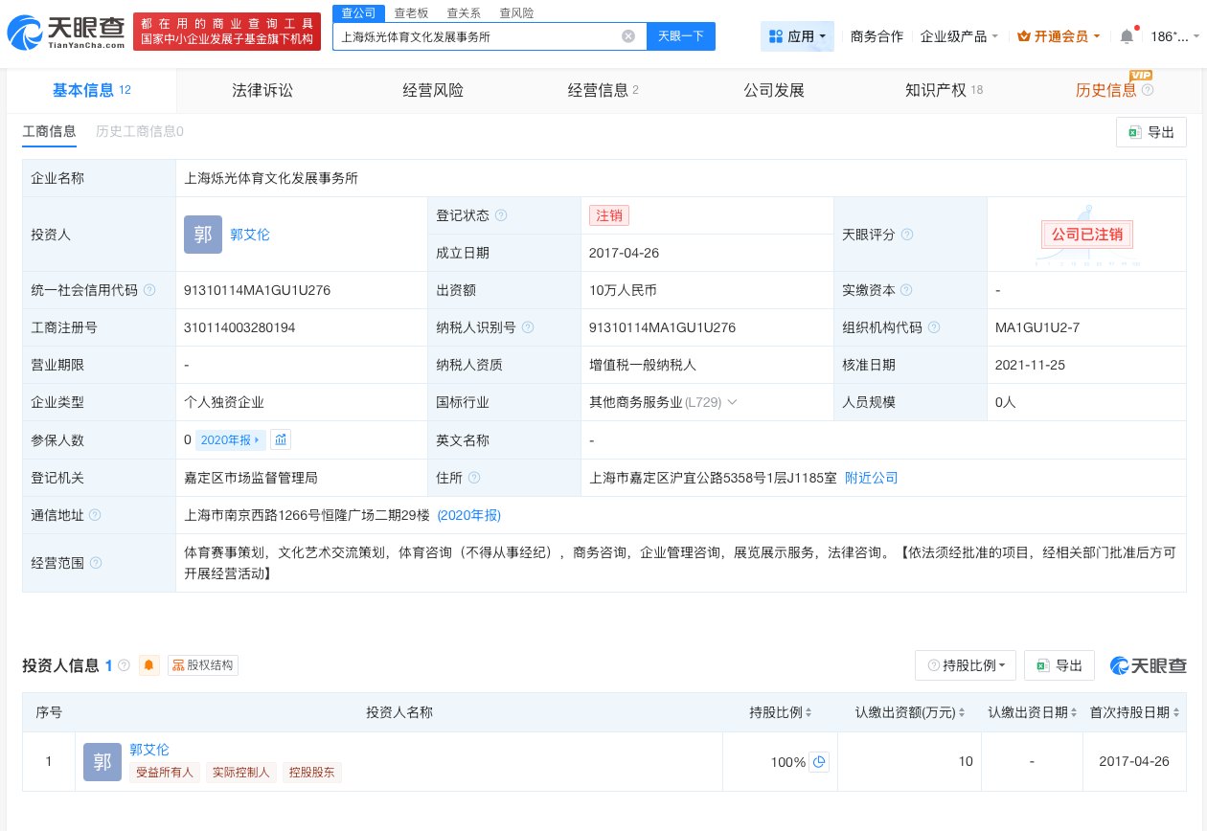Switch to the 查老板 tab
The image size is (1207, 831).
pyautogui.click(x=411, y=12)
